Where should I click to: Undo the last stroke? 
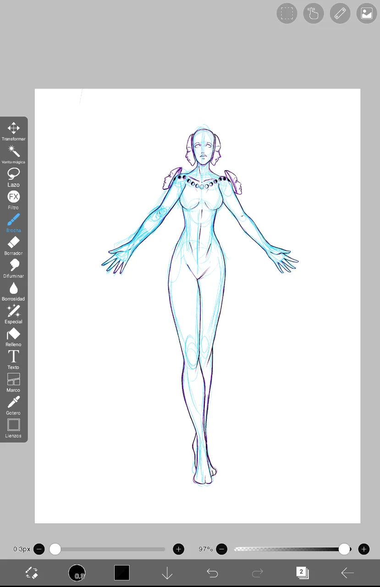(x=212, y=573)
